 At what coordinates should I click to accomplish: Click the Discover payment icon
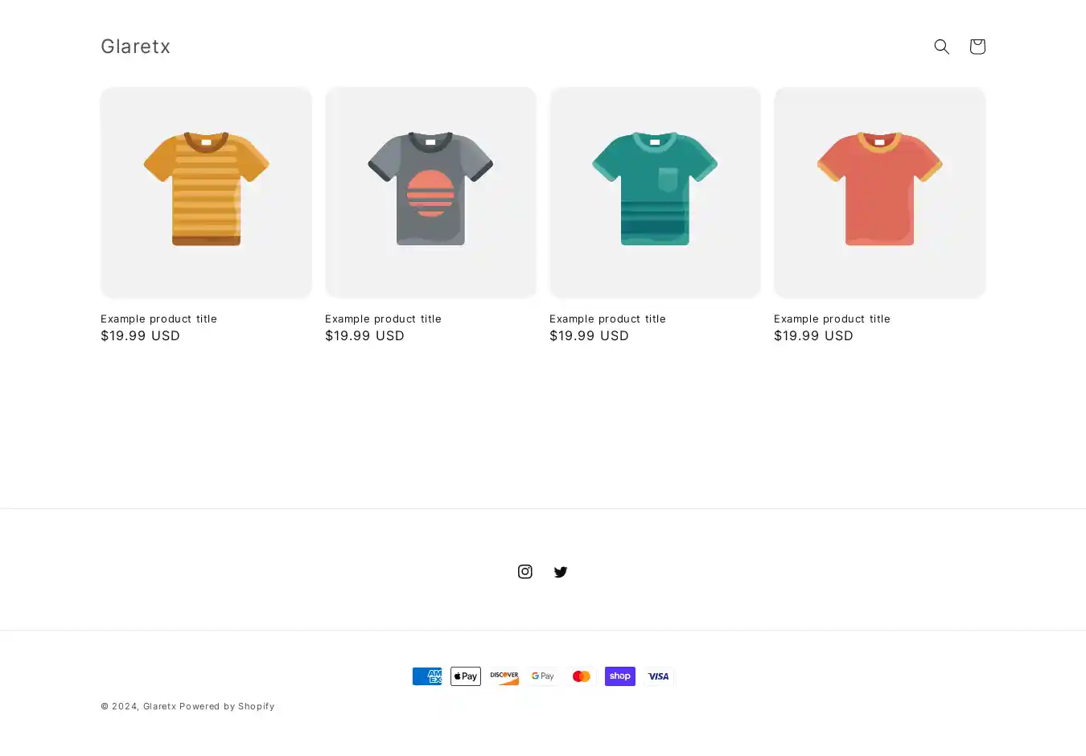click(x=504, y=676)
